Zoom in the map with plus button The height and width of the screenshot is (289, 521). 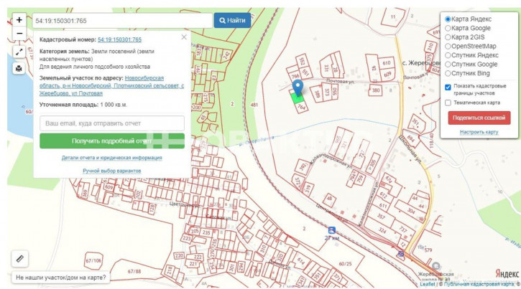[x=19, y=20]
